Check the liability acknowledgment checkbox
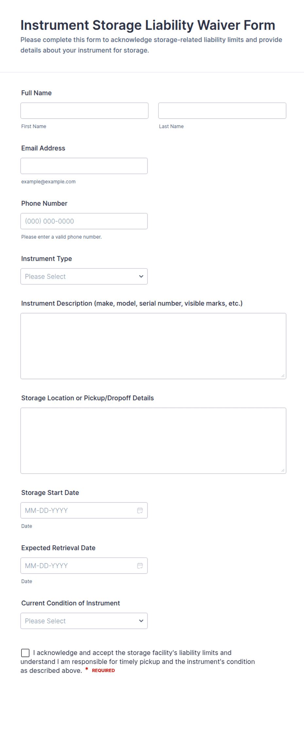Viewport: 304px width, 742px height. [25, 653]
